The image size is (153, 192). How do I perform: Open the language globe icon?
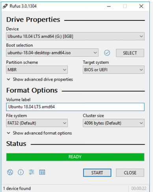(x=10, y=172)
